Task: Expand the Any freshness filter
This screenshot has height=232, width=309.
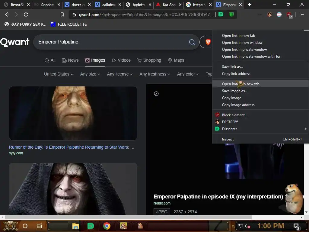Action: 154,74
